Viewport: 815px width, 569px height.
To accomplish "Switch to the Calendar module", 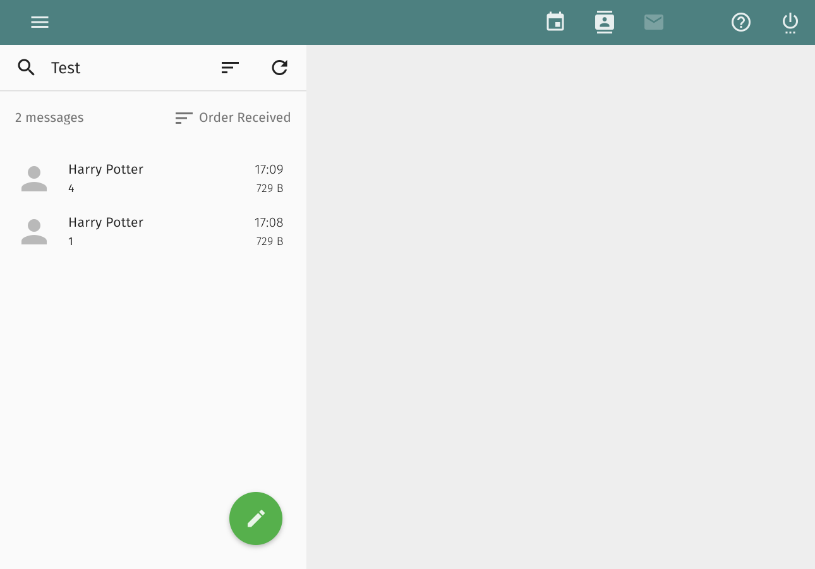I will click(555, 22).
